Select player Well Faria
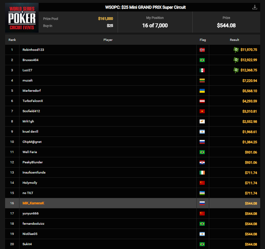Viewport: 265px width, 249px height. 30,152
